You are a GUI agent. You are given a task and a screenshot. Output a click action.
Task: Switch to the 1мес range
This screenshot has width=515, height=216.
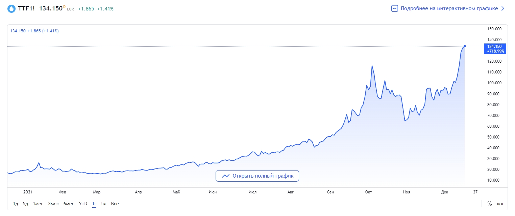[38, 204]
